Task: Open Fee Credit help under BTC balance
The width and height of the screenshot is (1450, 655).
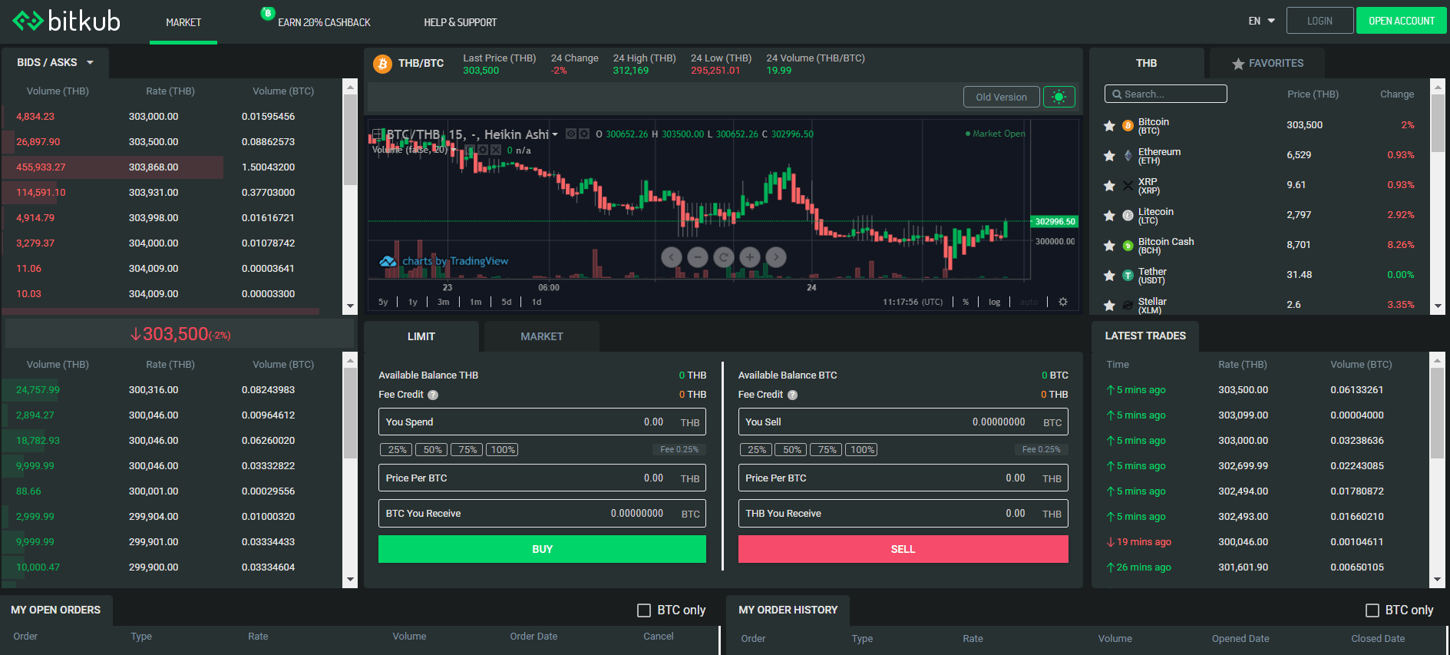Action: coord(792,395)
